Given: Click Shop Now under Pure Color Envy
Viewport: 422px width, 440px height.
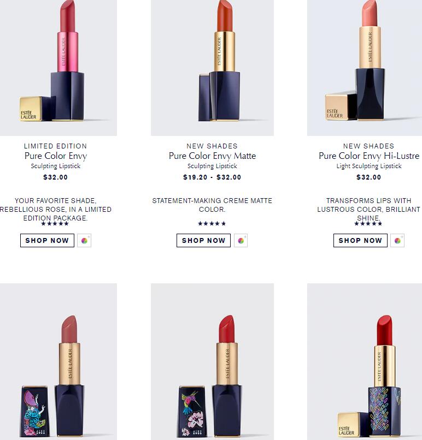Looking at the screenshot, I should (47, 241).
